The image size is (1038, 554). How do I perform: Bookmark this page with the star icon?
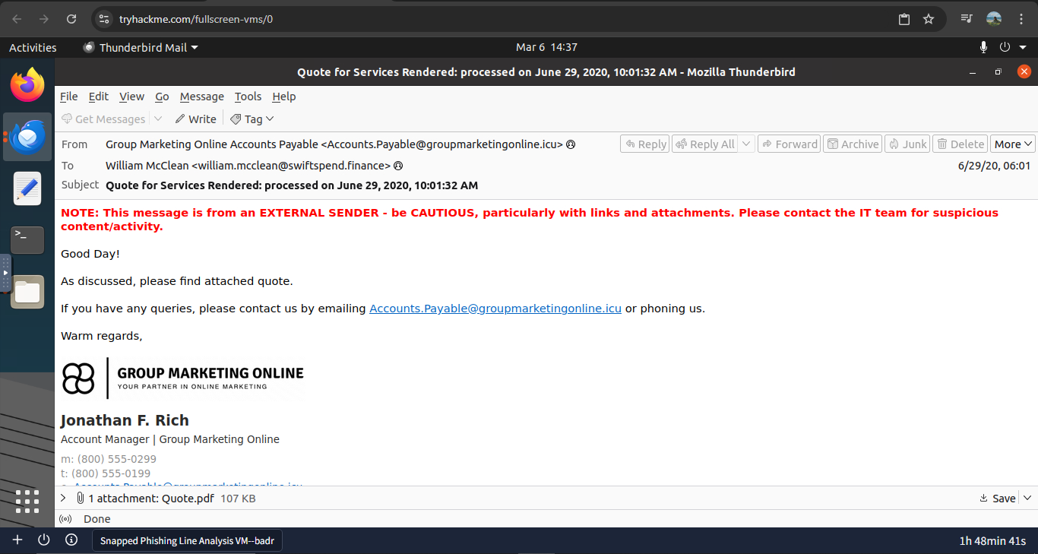click(x=929, y=19)
